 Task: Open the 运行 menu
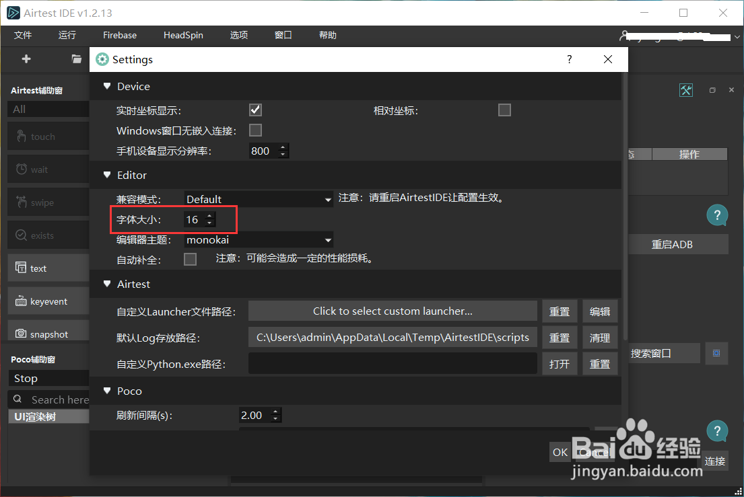click(x=67, y=35)
